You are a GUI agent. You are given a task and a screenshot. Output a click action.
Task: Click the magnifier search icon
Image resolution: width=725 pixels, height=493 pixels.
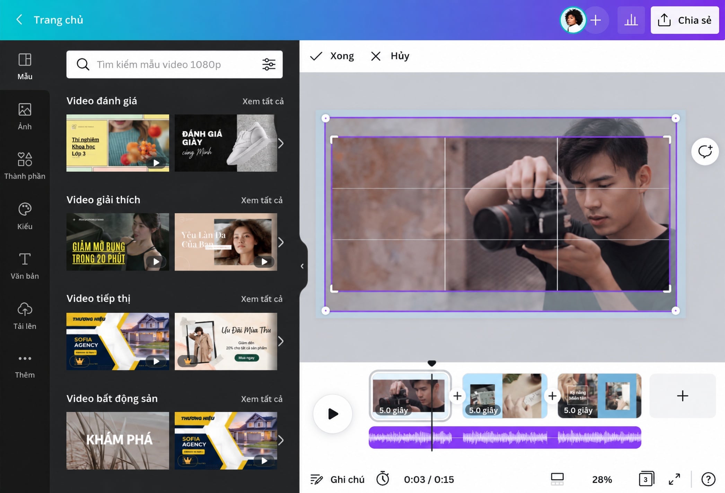click(x=83, y=64)
